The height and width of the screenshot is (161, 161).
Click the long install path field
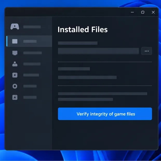tap(98, 51)
